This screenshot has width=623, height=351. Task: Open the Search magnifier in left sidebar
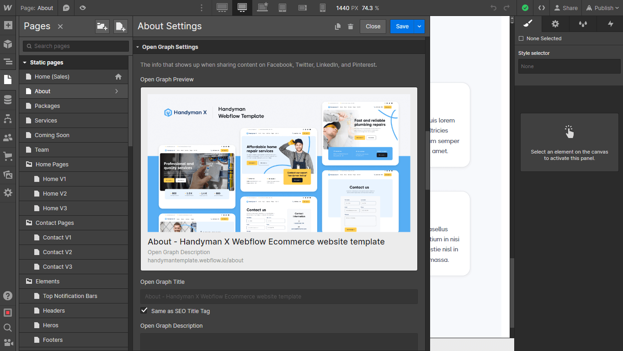click(8, 327)
